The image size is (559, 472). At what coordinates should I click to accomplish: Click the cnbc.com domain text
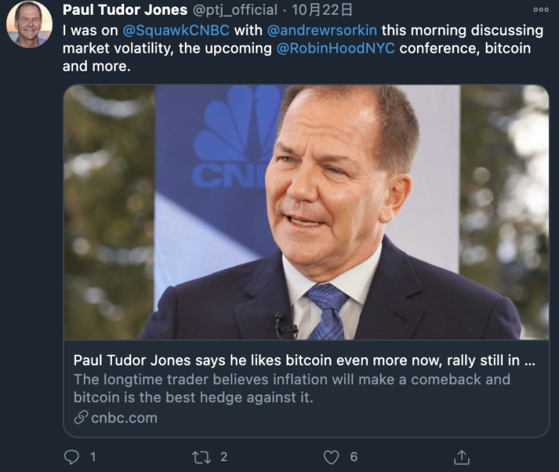point(124,418)
